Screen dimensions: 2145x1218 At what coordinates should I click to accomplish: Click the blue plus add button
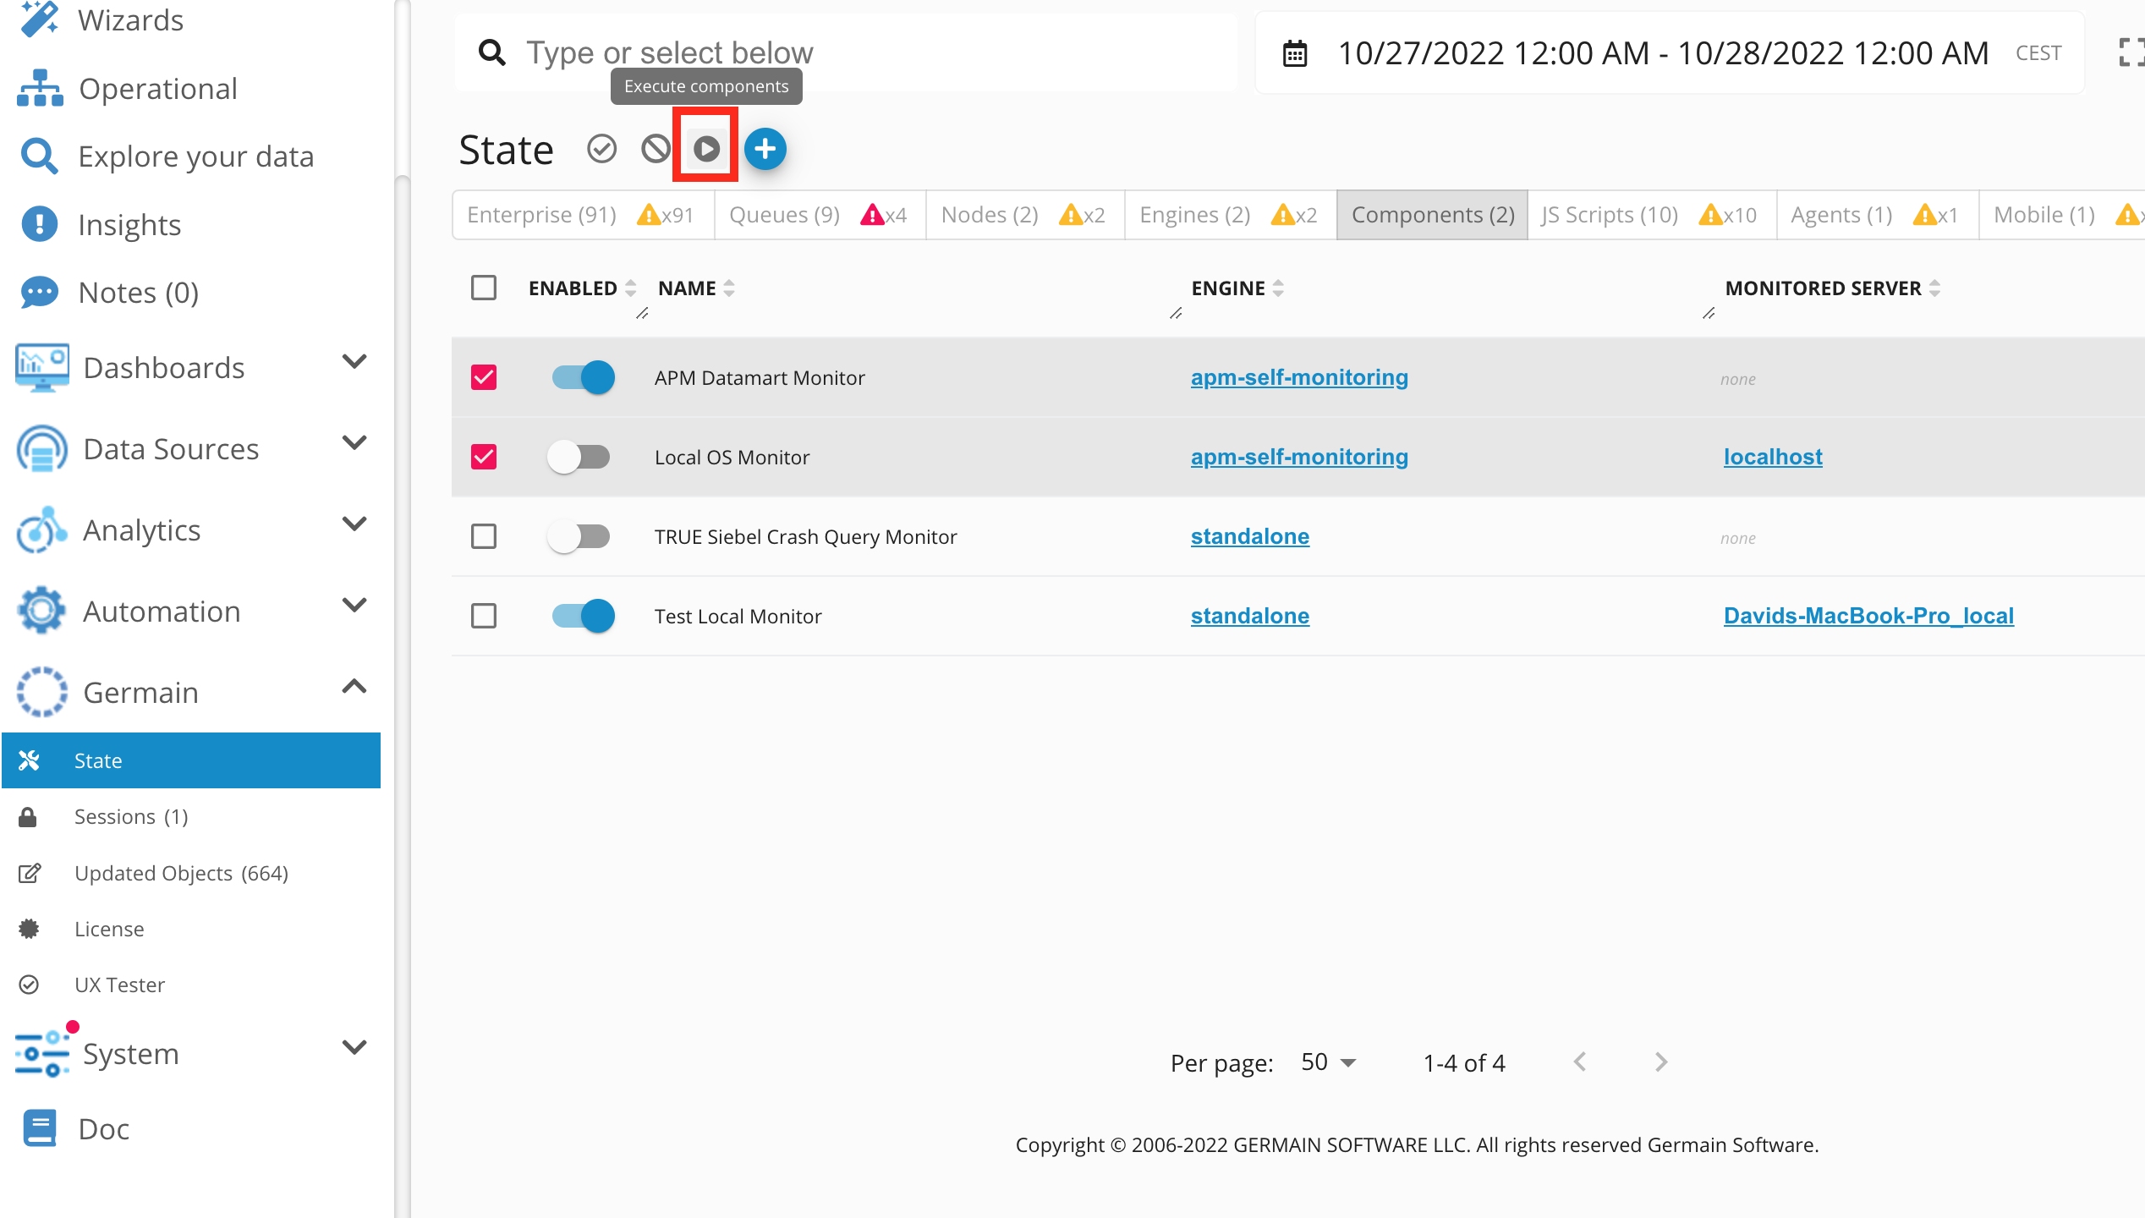click(x=765, y=149)
